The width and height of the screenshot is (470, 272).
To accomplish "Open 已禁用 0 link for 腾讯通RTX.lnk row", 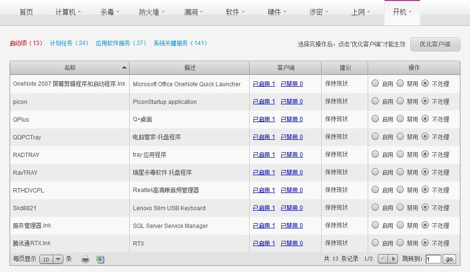I will [292, 243].
